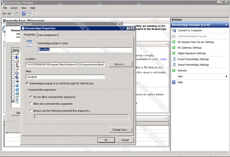This screenshot has width=230, height=157.
Task: Click the green Refresh icon in Actions
Action: point(174,70)
